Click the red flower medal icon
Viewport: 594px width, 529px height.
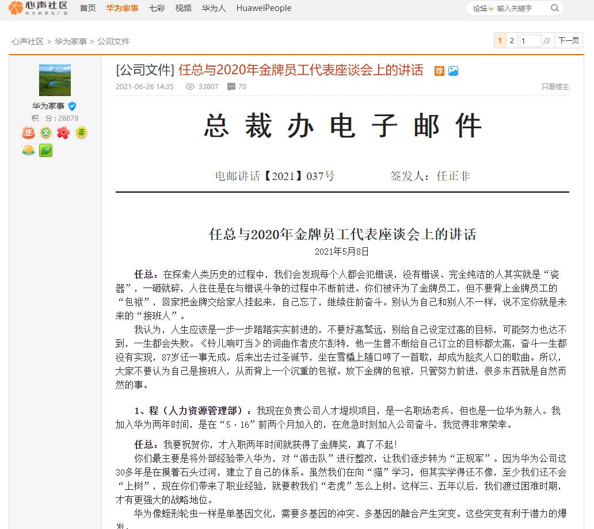pos(63,133)
